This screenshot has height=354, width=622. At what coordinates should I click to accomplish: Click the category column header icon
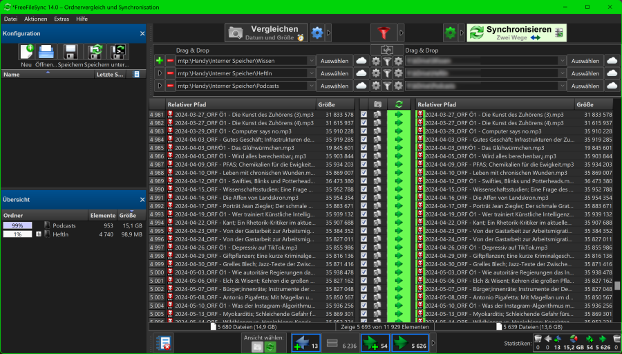click(377, 104)
